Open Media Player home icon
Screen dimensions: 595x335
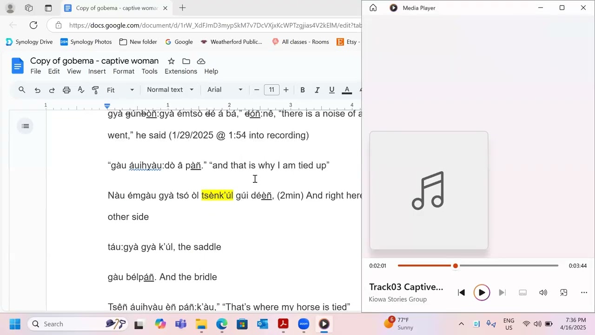click(x=373, y=8)
